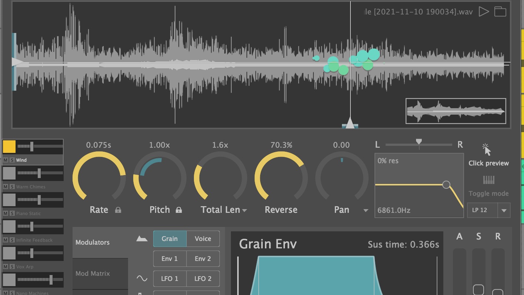Screen dimensions: 524x295
Task: Enable Click preview cursor icon
Action: [487, 150]
